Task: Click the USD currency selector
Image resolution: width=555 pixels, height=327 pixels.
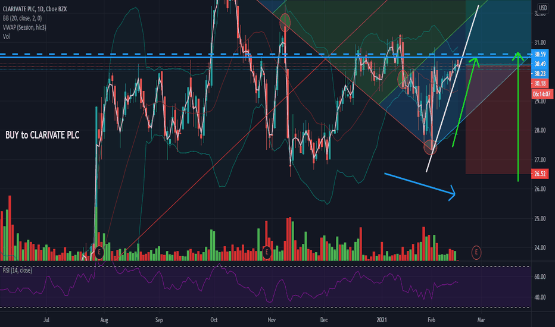Action: point(542,8)
